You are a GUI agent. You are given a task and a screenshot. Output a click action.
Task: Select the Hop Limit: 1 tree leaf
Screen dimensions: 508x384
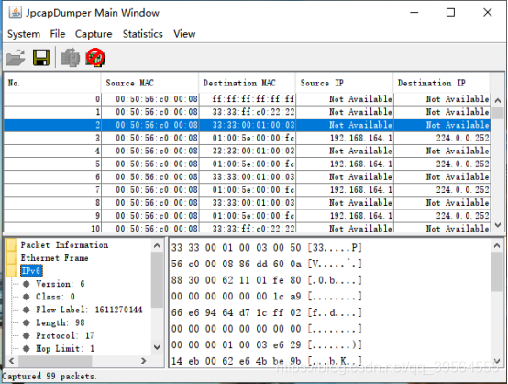pos(65,348)
